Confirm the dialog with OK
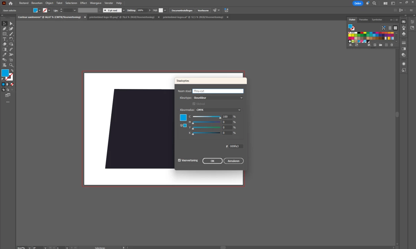Screen dimensions: 416x249 pyautogui.click(x=213, y=161)
